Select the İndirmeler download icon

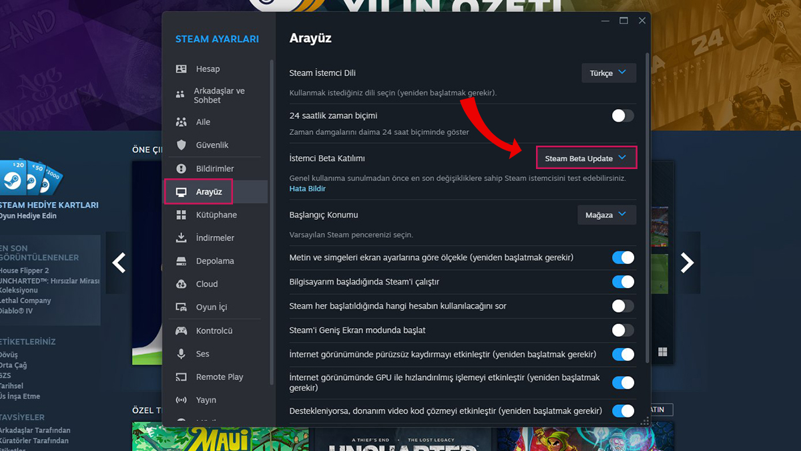pos(180,238)
